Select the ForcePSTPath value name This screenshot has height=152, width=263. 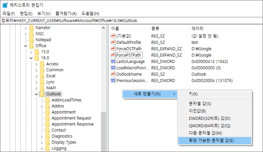pyautogui.click(x=129, y=55)
